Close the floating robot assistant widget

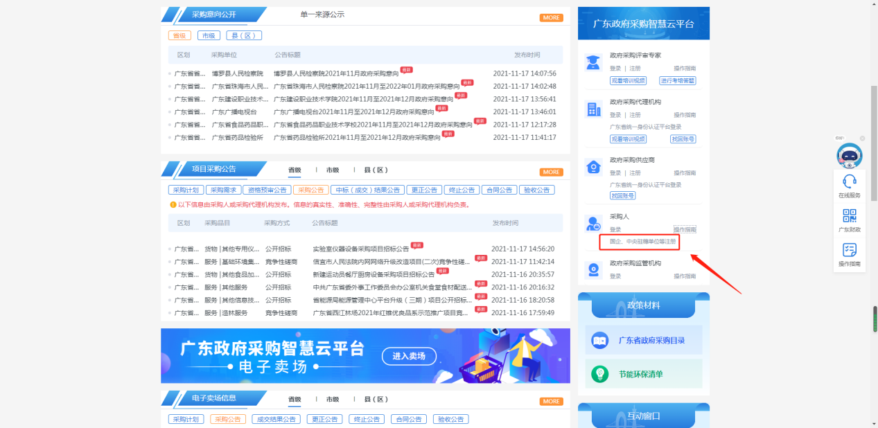863,139
